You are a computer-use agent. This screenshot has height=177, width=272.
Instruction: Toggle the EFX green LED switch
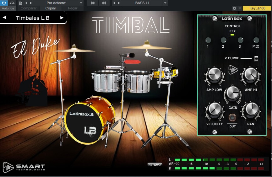[x=232, y=35]
